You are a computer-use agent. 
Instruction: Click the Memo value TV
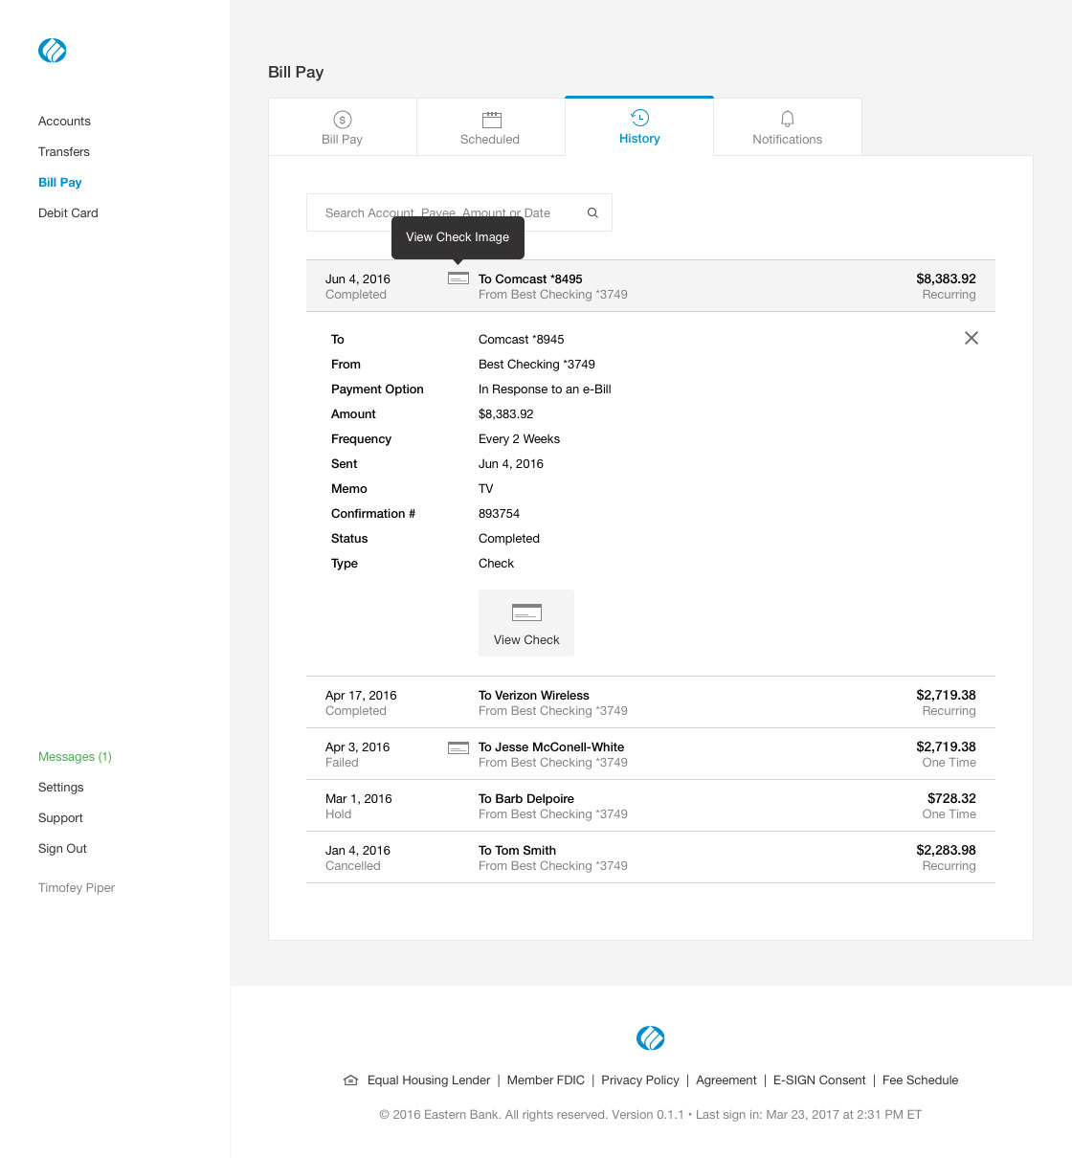[486, 489]
